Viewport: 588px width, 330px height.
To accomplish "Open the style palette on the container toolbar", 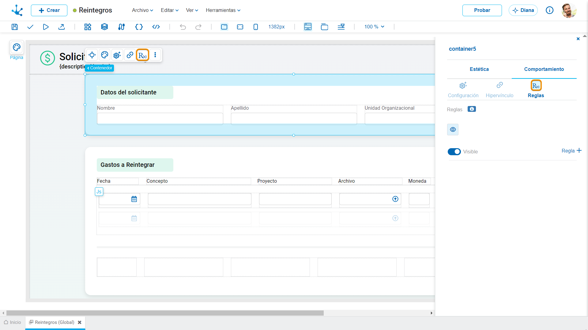I will pyautogui.click(x=104, y=55).
